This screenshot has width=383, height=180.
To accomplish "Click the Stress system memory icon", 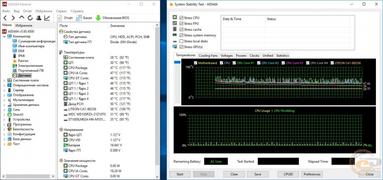I will click(175, 35).
